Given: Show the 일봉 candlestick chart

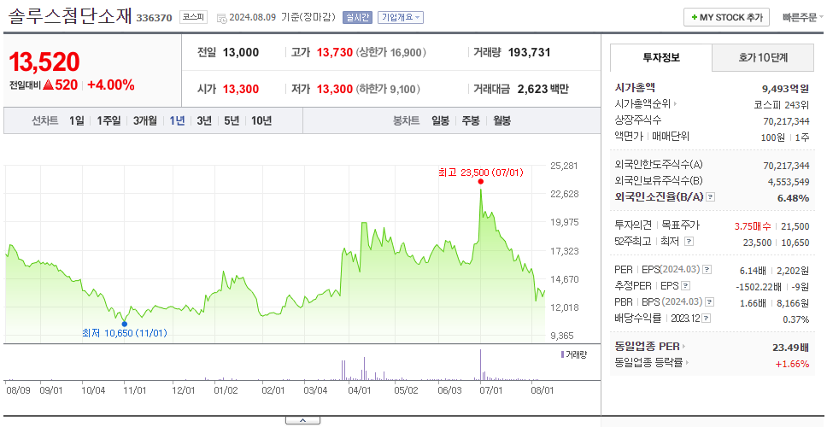Looking at the screenshot, I should coord(440,120).
